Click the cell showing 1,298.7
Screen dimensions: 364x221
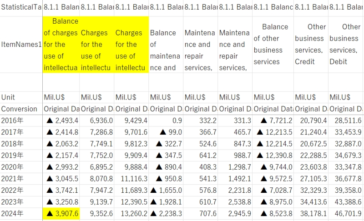235,167
